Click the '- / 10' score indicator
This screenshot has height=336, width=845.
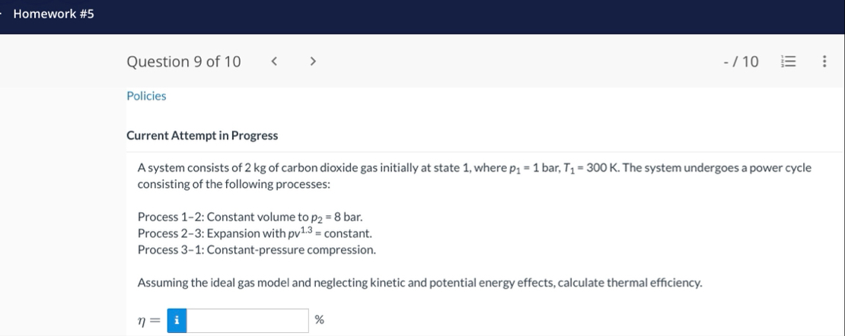point(741,62)
